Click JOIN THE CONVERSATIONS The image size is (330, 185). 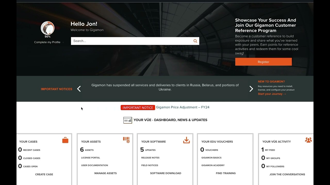tap(287, 174)
